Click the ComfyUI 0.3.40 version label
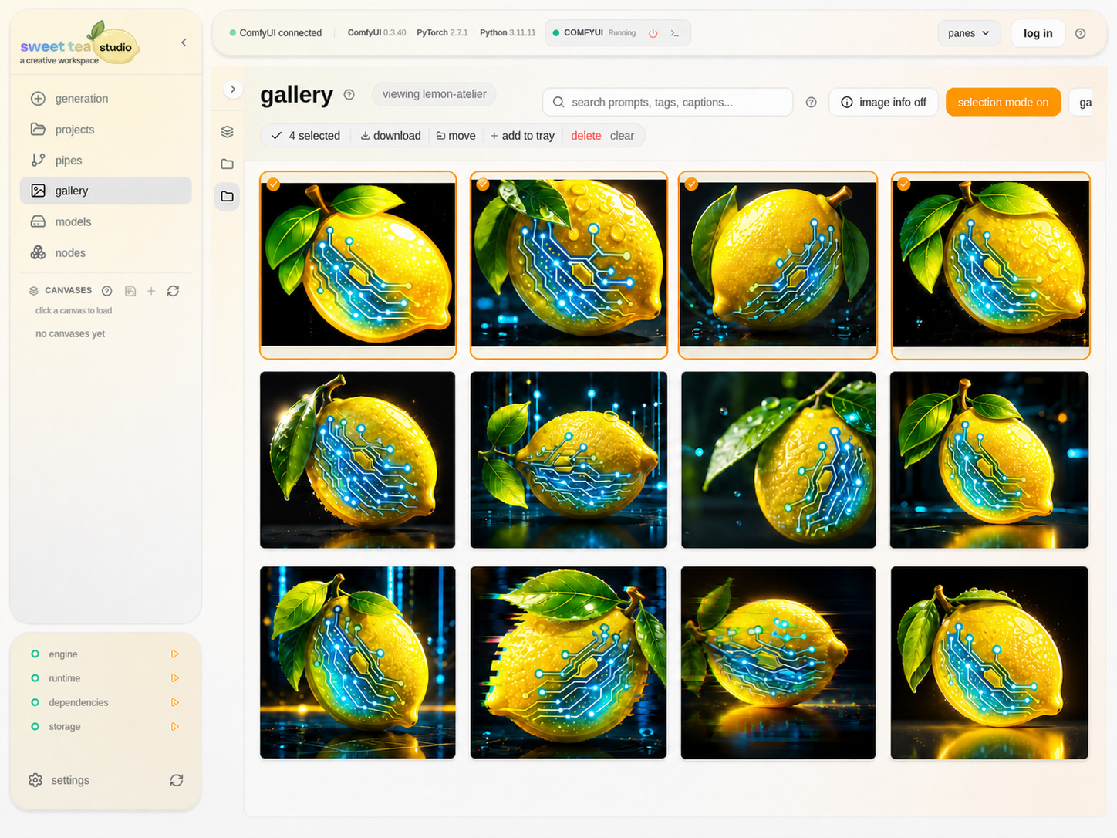1117x838 pixels. coord(376,32)
